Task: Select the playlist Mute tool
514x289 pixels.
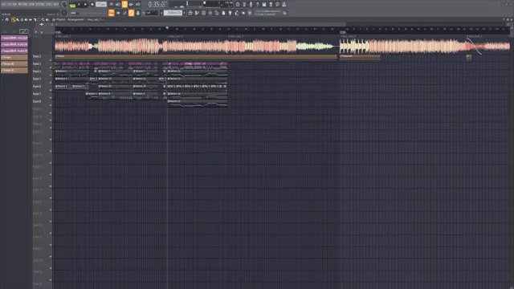Action: point(26,19)
